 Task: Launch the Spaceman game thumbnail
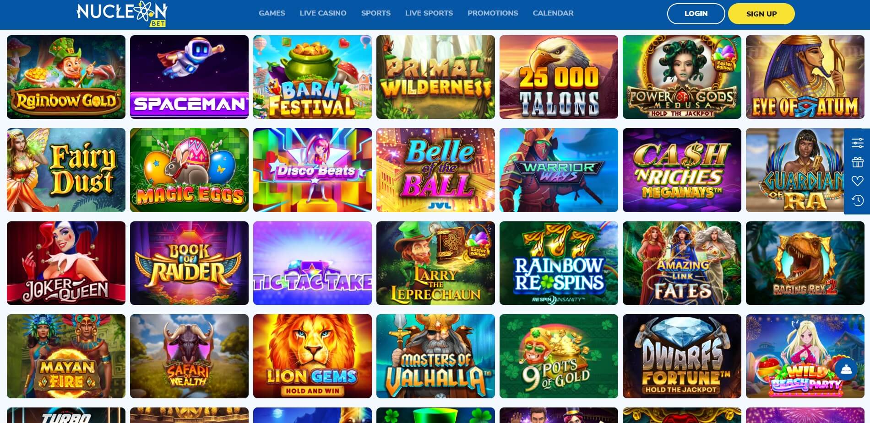189,77
